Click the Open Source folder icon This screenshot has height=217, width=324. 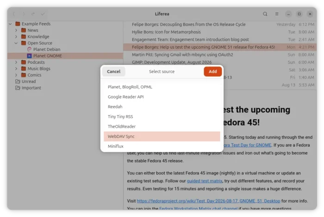point(24,43)
